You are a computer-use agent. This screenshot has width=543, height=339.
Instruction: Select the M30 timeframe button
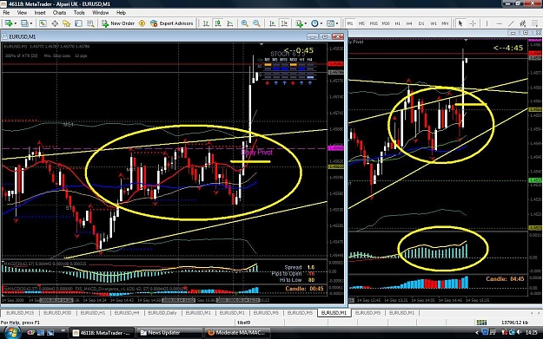click(386, 23)
